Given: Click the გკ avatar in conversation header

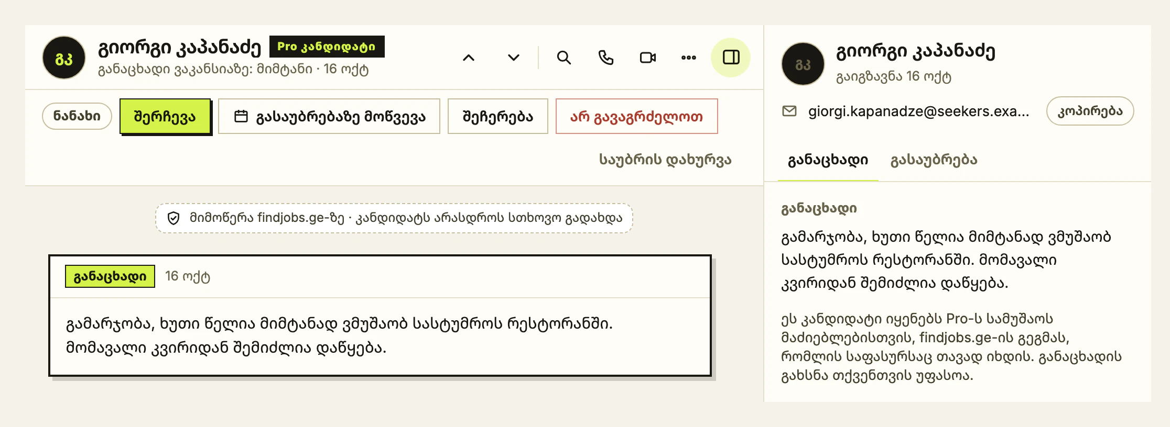Looking at the screenshot, I should pyautogui.click(x=64, y=58).
